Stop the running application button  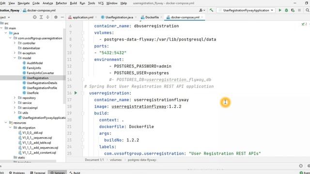(x=299, y=10)
